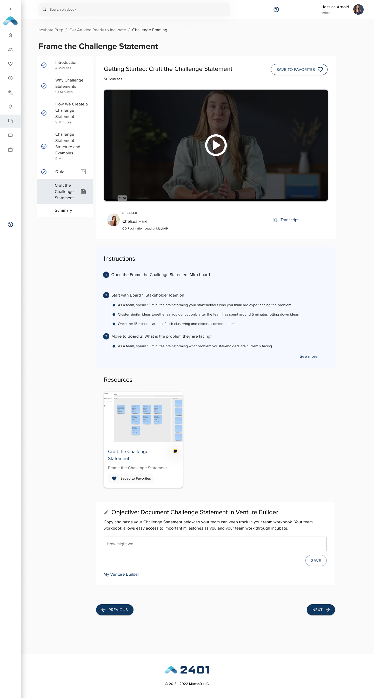This screenshot has width=374, height=698.
Task: Open the Introduction lesson
Action: [x=65, y=65]
